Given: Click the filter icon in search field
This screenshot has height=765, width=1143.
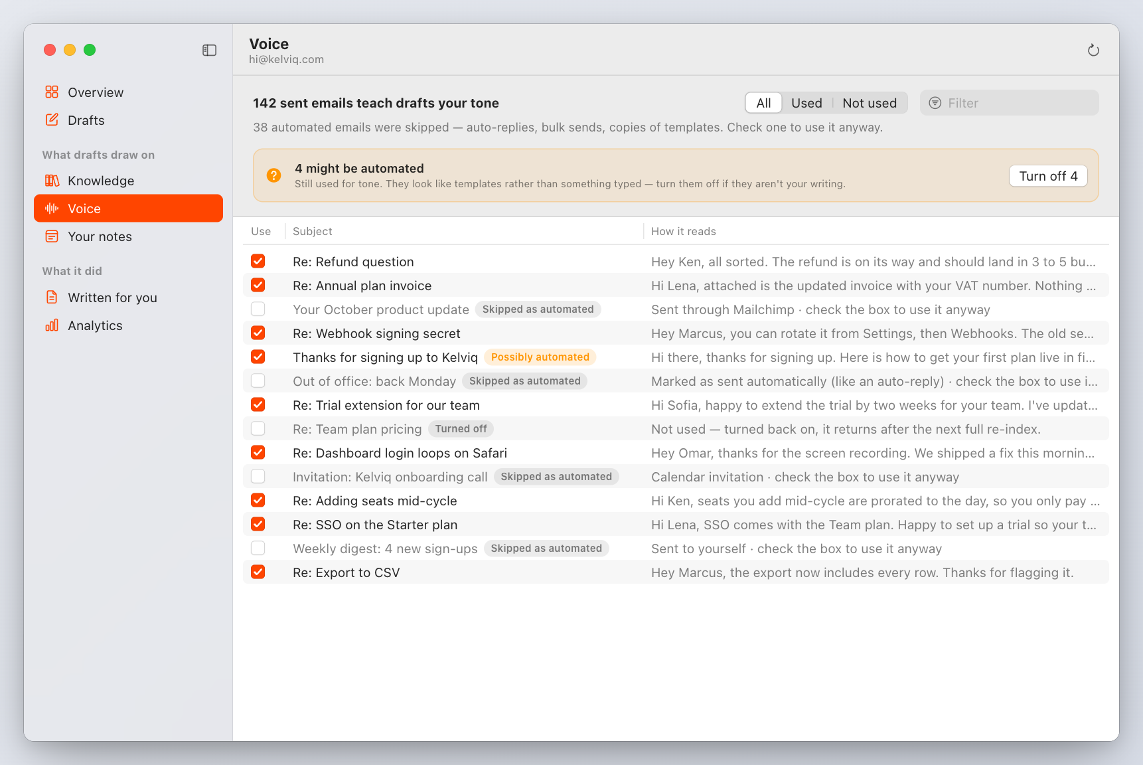Looking at the screenshot, I should tap(935, 103).
